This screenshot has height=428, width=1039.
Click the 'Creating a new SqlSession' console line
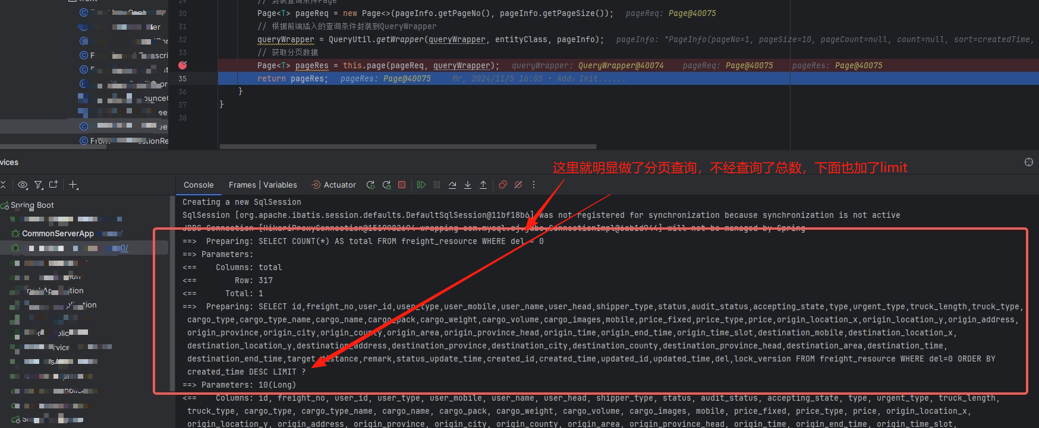241,202
